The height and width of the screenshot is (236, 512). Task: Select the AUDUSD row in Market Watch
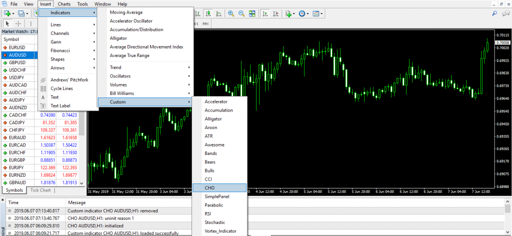pos(19,55)
